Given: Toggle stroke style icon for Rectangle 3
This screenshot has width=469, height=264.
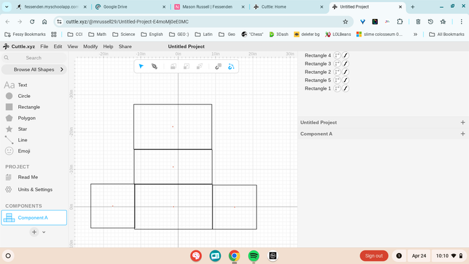Looking at the screenshot, I should pos(346,64).
